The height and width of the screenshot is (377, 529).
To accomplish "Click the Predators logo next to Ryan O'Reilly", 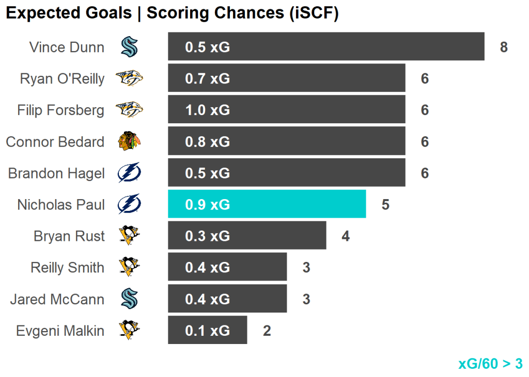I will click(x=129, y=79).
